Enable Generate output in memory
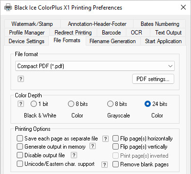Viewport: 191px width, 174px height. [x=20, y=147]
